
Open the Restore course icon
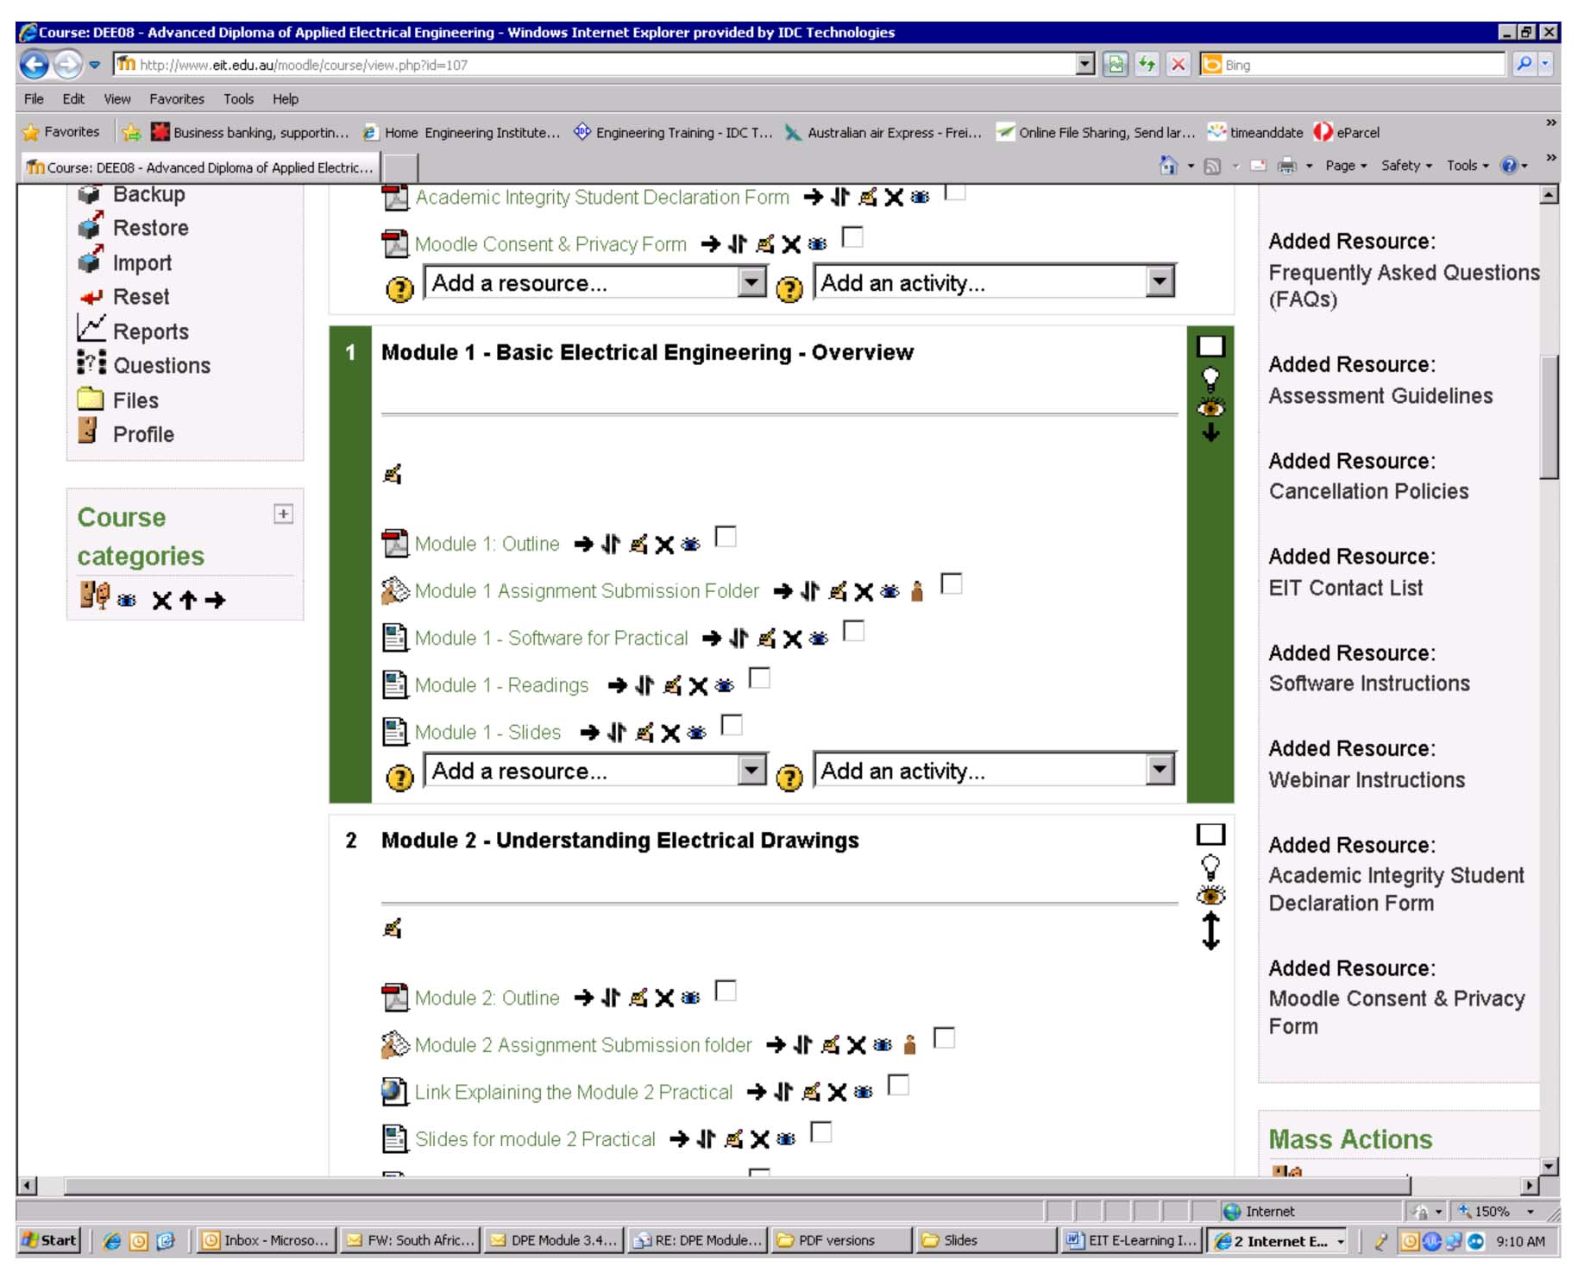[x=89, y=228]
